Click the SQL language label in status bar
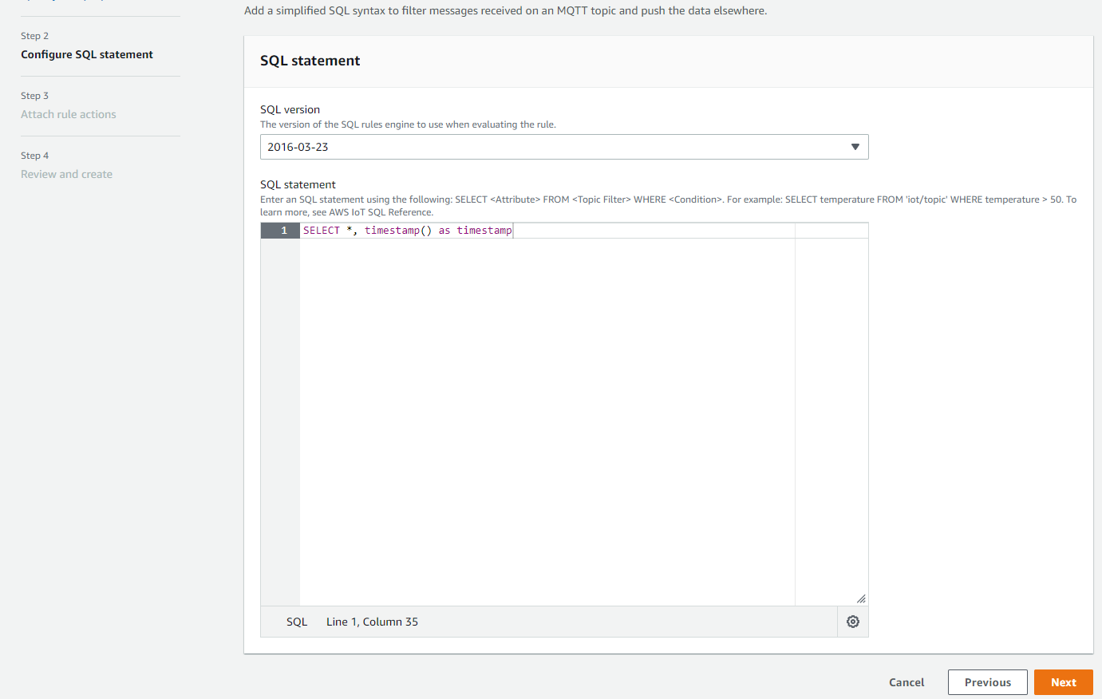The width and height of the screenshot is (1102, 699). click(297, 622)
